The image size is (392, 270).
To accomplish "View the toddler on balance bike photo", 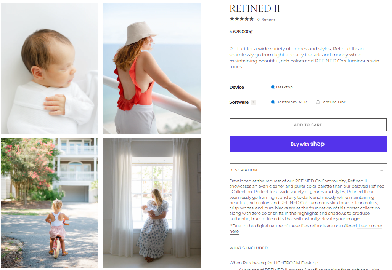I will (50, 203).
